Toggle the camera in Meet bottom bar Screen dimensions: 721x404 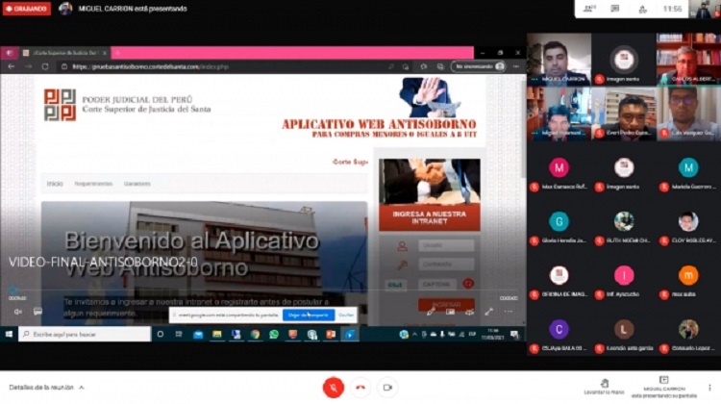pyautogui.click(x=387, y=388)
